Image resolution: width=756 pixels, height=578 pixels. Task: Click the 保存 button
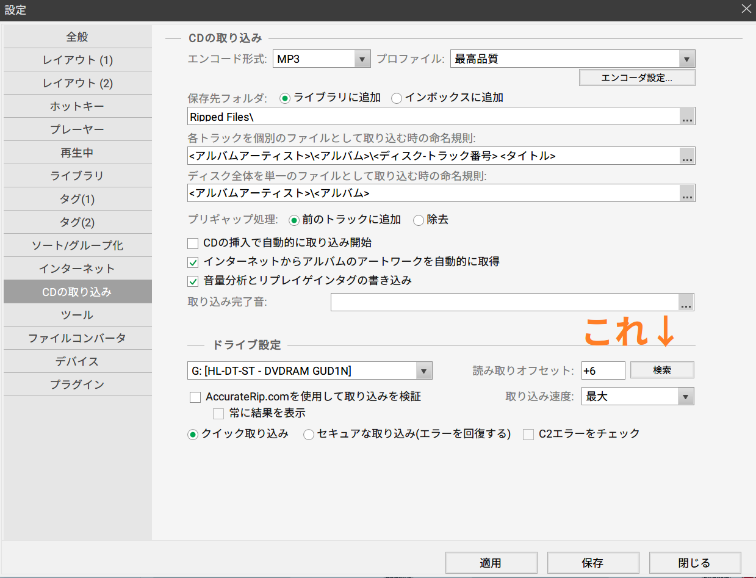point(593,563)
